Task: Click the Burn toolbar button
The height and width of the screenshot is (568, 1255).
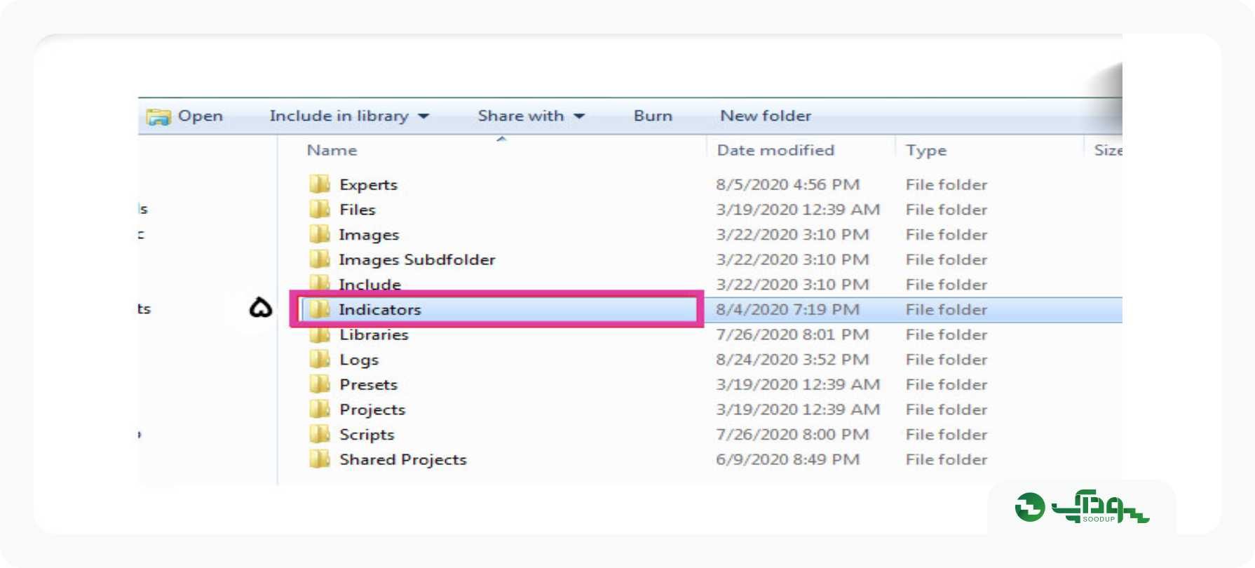Action: [x=653, y=116]
